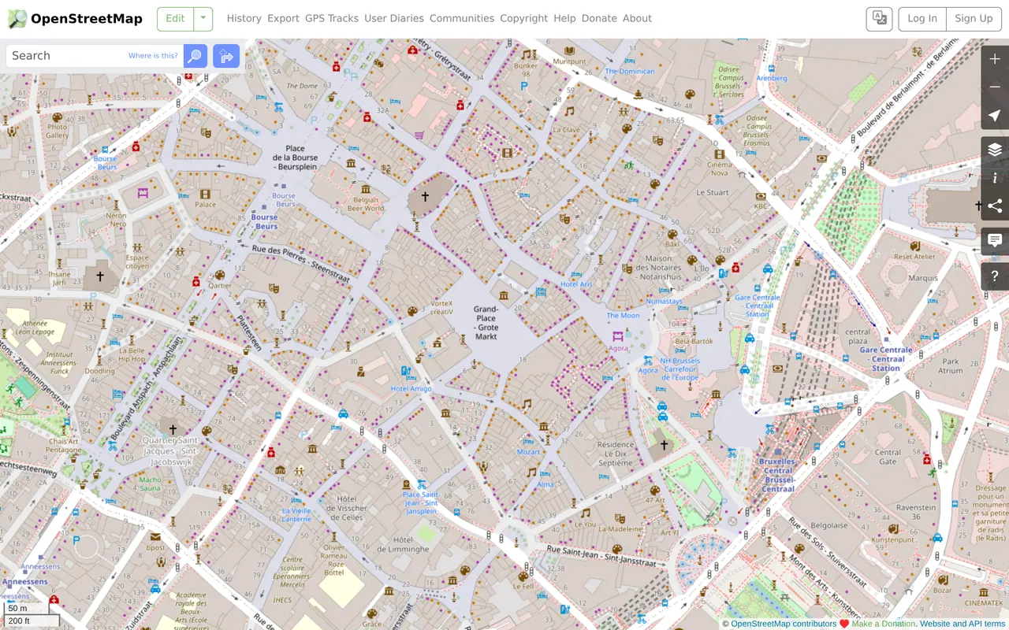Show my location with the arrow icon
The width and height of the screenshot is (1009, 630).
pyautogui.click(x=995, y=115)
